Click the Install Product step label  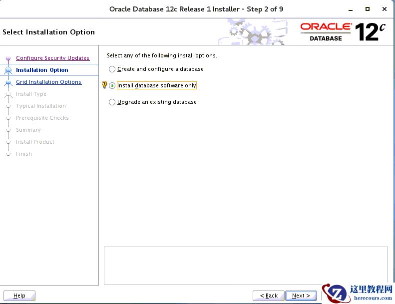coord(35,142)
